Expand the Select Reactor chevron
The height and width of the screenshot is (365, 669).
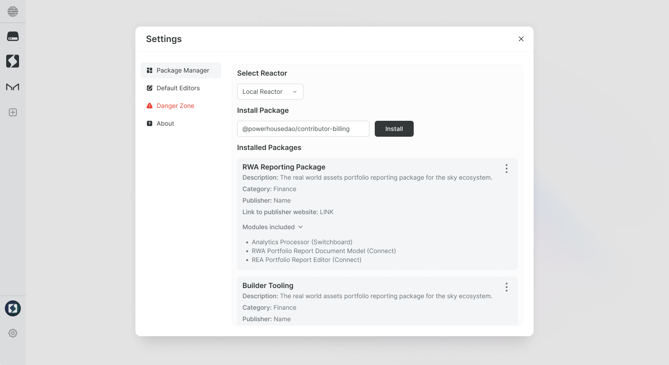click(x=295, y=92)
